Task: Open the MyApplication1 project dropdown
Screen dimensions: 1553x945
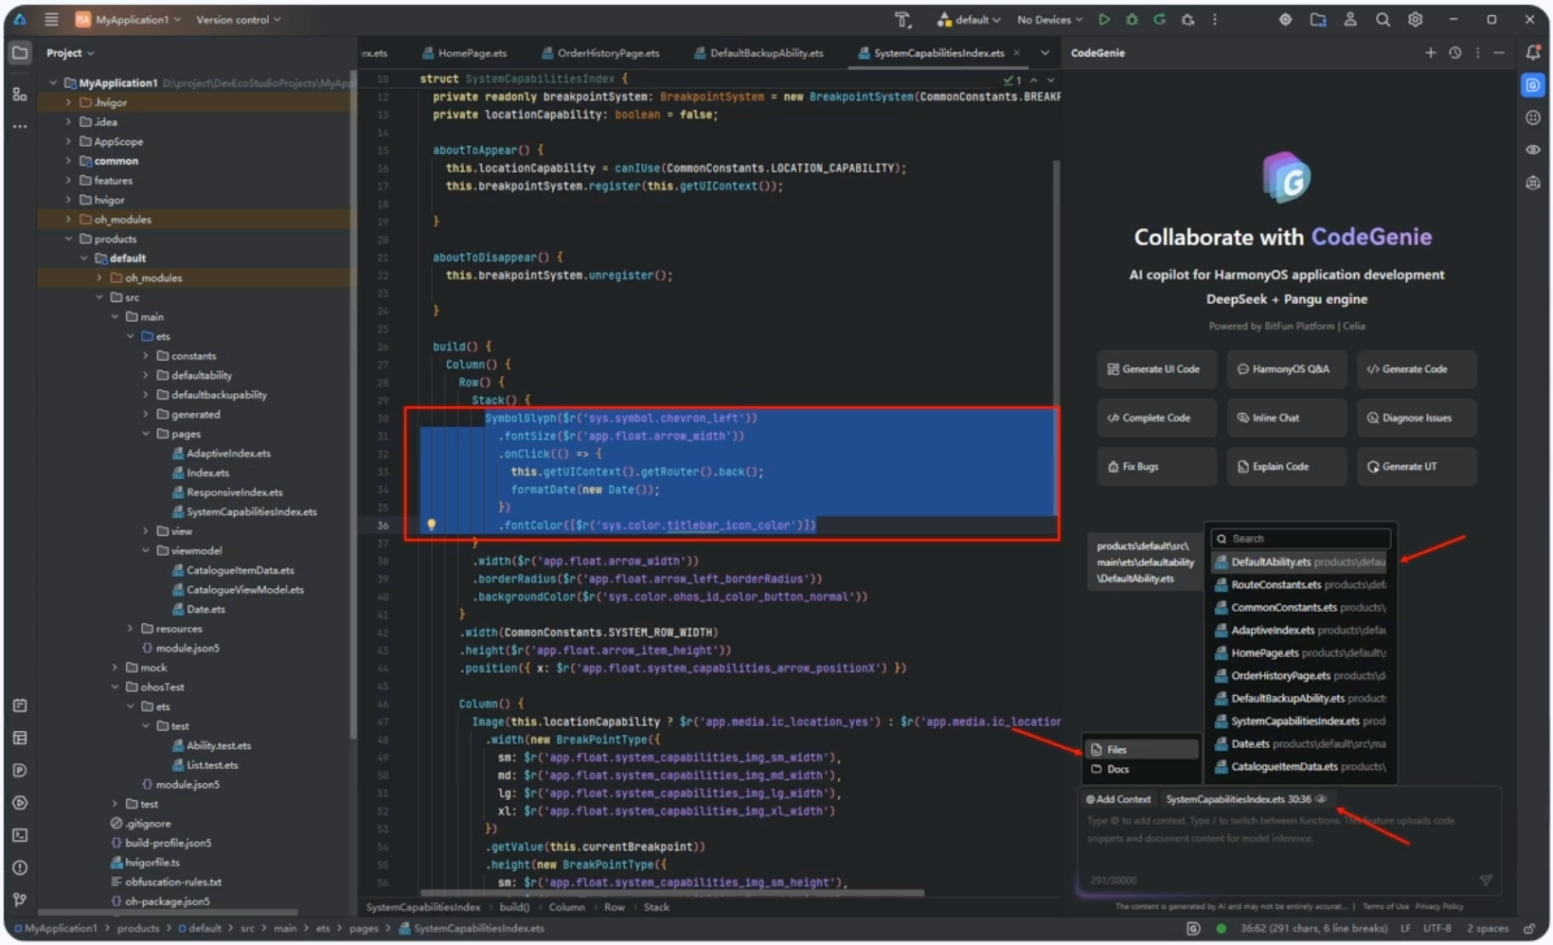Action: click(x=128, y=20)
